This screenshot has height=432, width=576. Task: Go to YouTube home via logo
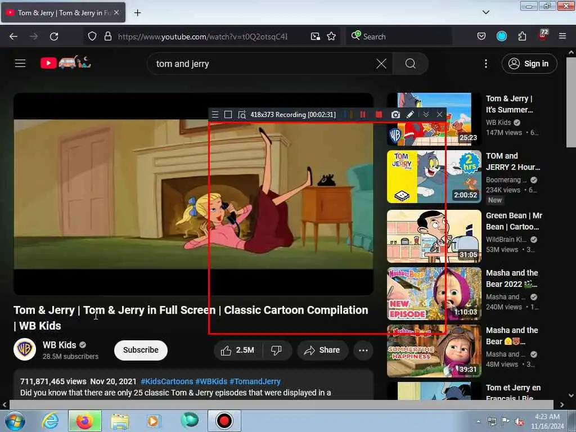(65, 63)
